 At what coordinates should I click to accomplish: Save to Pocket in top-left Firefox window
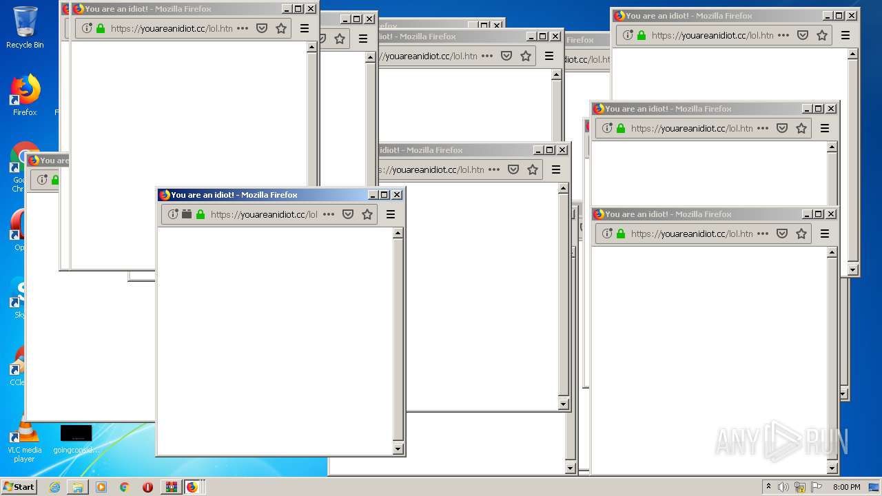[x=262, y=28]
